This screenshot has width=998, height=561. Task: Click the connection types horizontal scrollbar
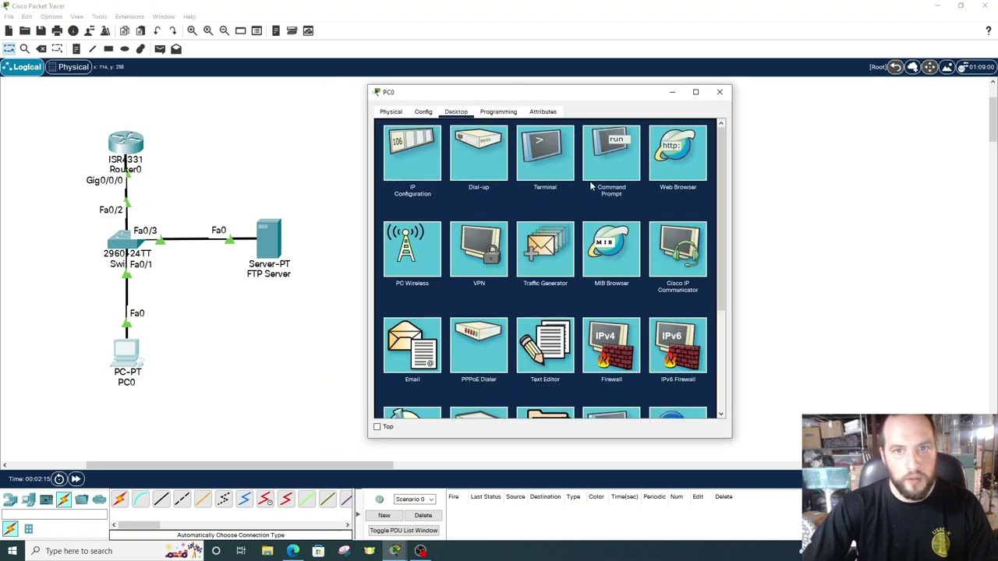[139, 524]
